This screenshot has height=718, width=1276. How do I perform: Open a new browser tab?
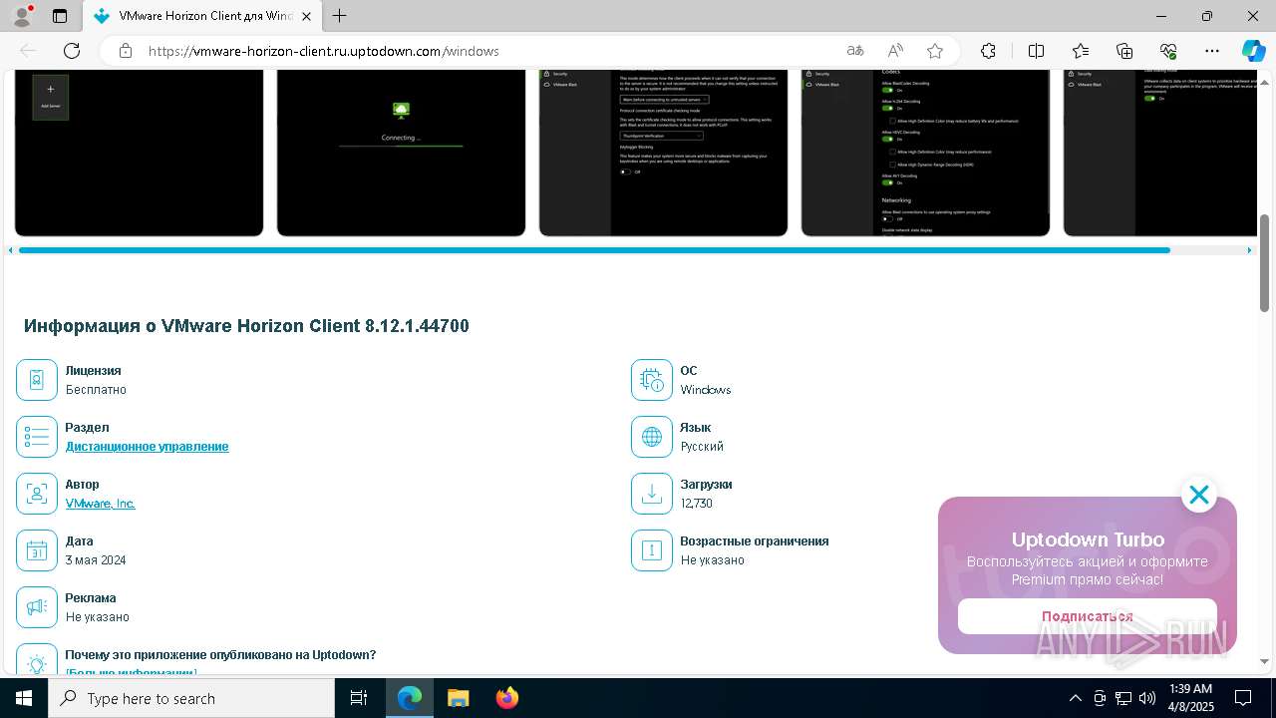(x=339, y=16)
